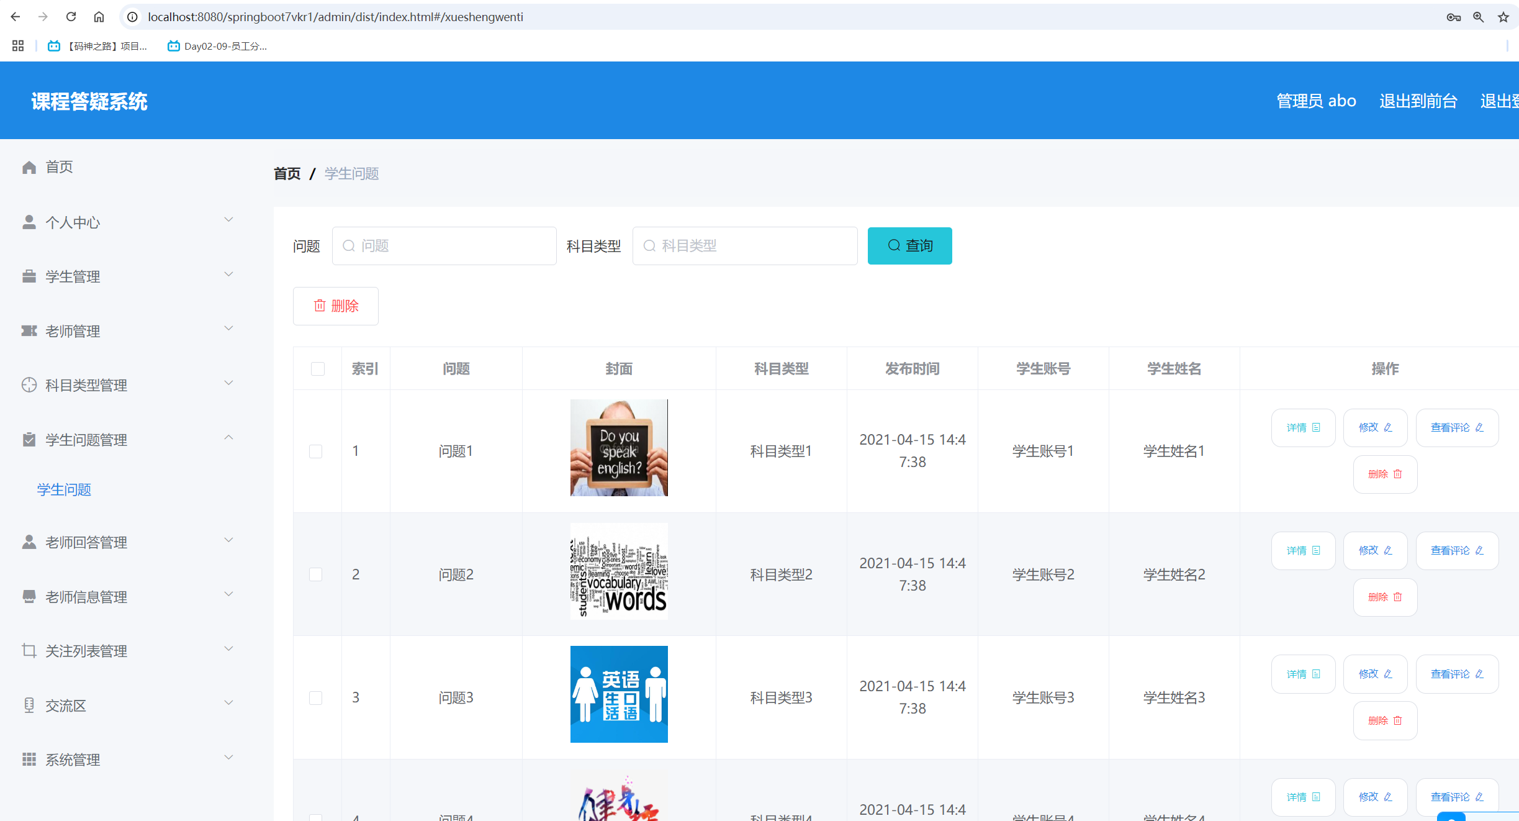Select the 学生问题 submenu item
This screenshot has height=821, width=1519.
[64, 489]
